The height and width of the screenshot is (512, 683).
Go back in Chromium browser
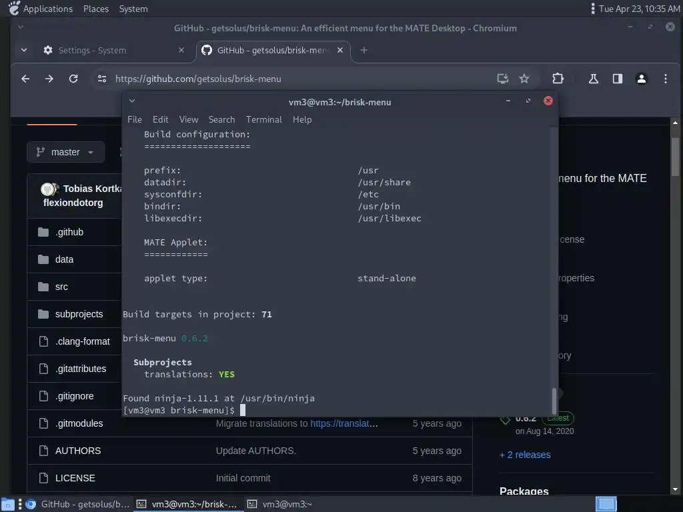tap(26, 79)
